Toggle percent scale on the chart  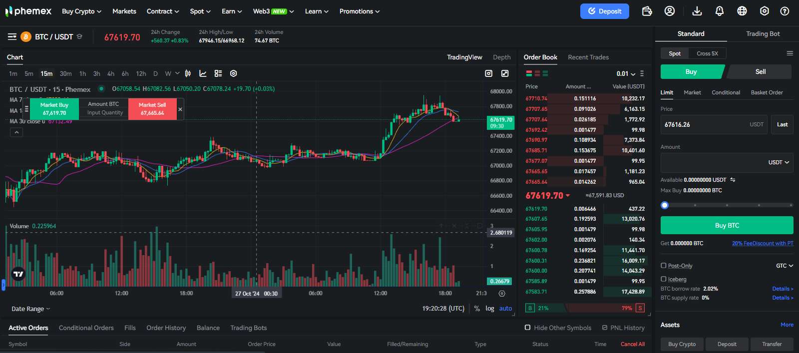pos(477,309)
